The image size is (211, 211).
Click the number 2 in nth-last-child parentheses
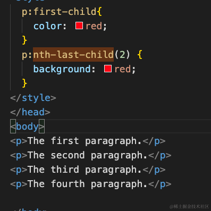(x=122, y=55)
